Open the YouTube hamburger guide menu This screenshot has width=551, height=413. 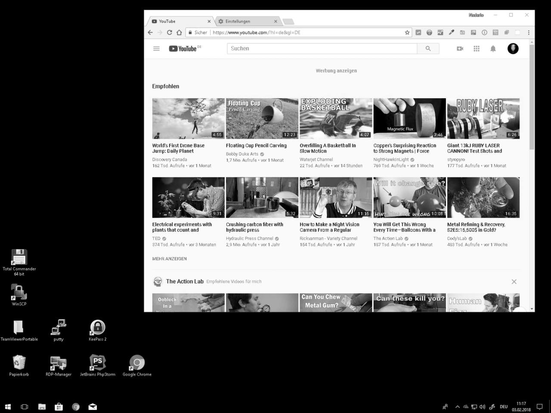[x=156, y=49]
